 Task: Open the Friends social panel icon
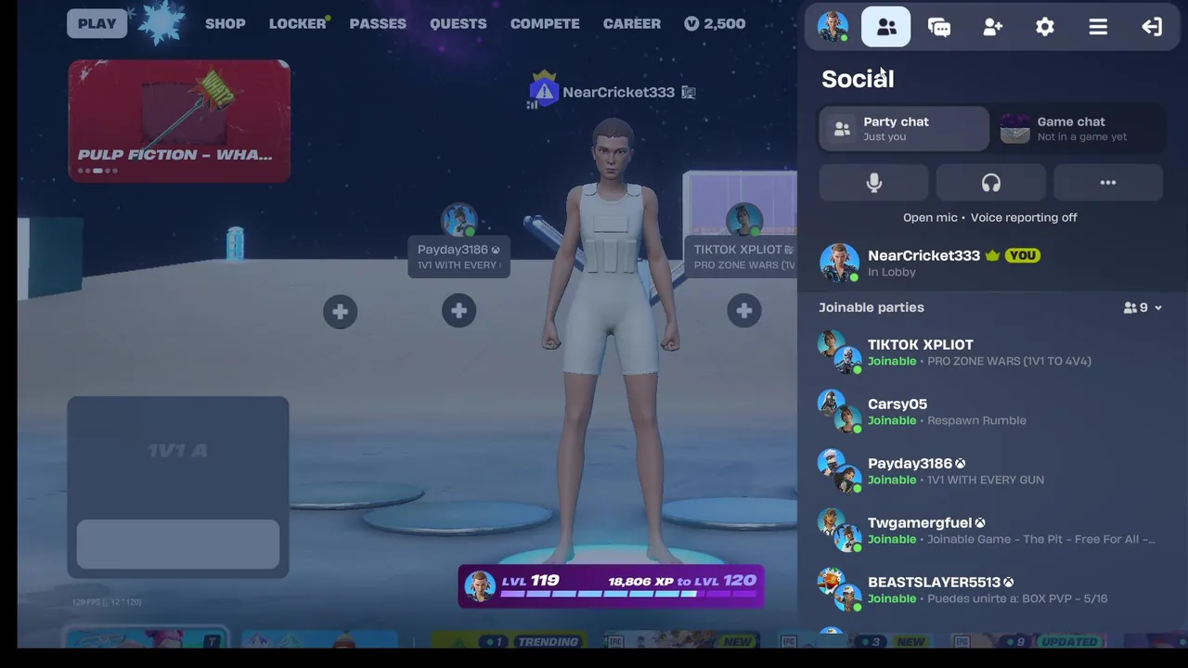[886, 27]
